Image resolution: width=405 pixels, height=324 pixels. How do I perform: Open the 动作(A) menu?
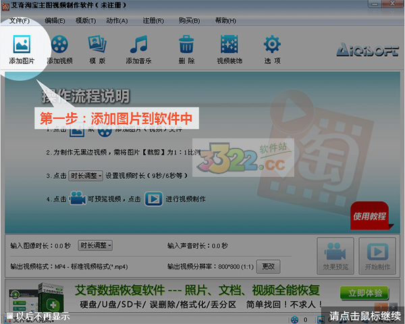(117, 21)
